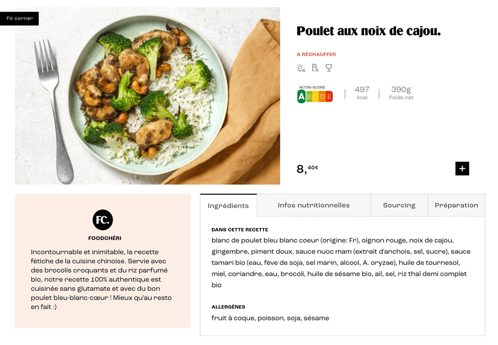Screen dimensions: 498x345
Task: Switch to Infos nutritionnelles tab
Action: [x=314, y=205]
